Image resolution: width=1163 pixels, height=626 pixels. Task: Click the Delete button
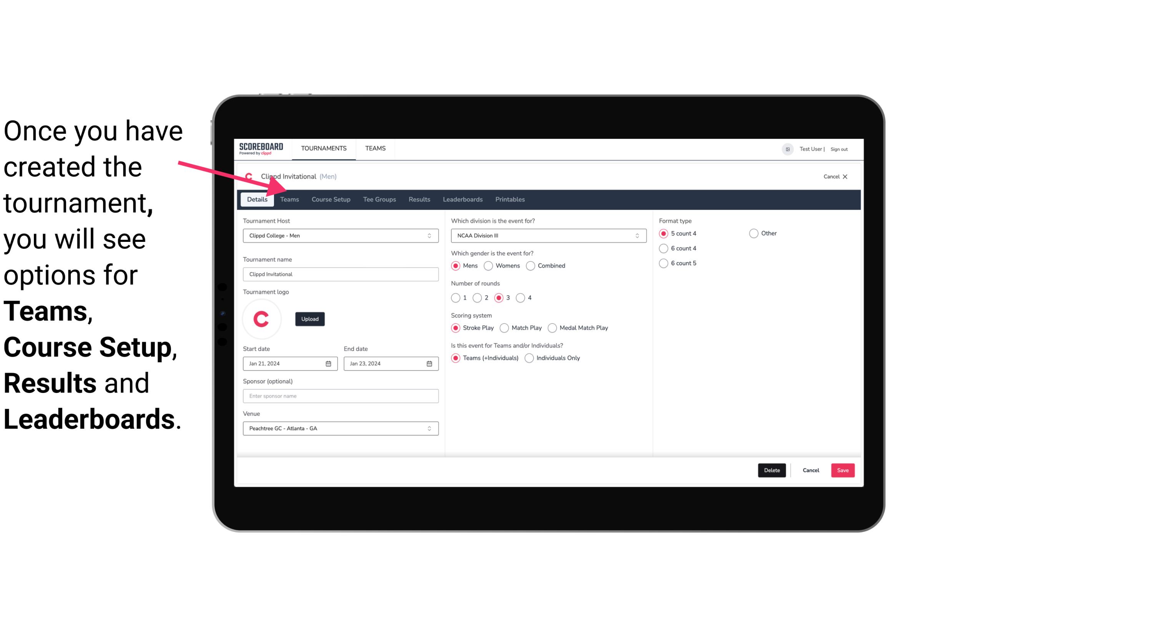[771, 470]
